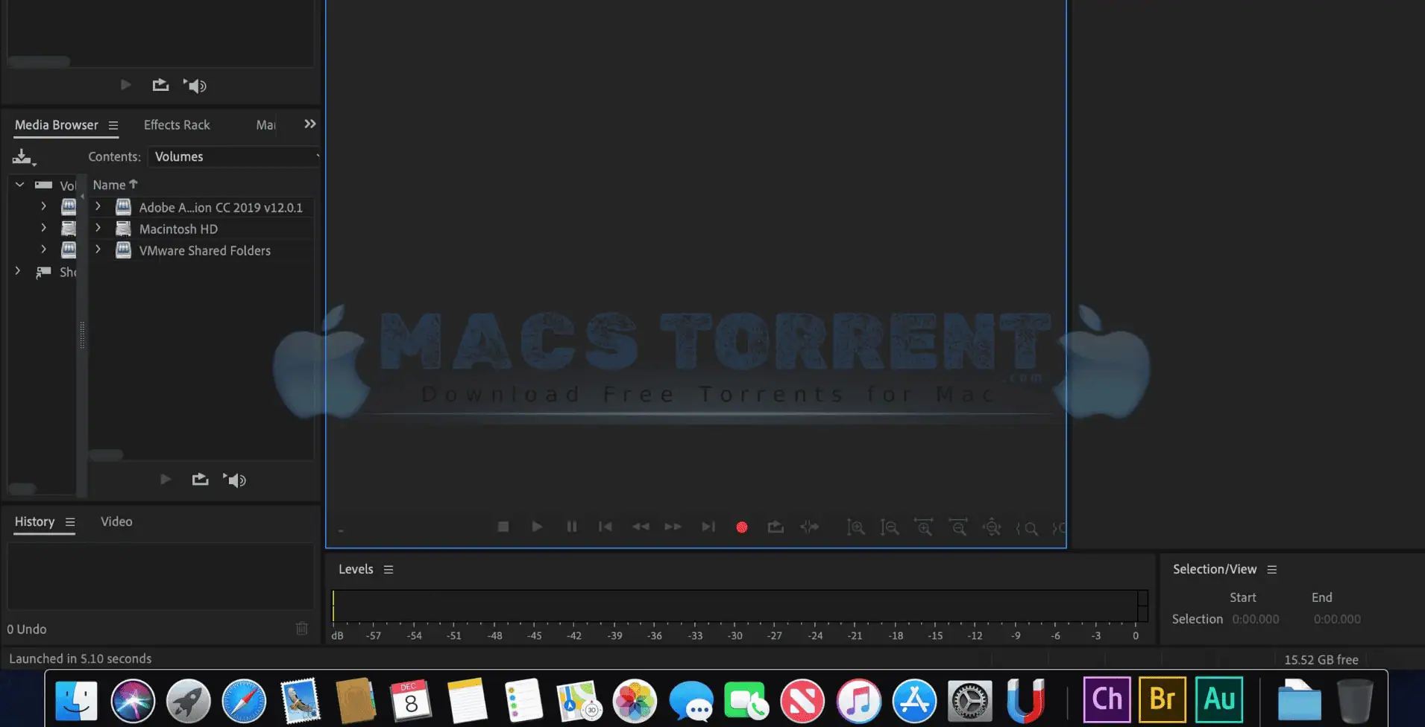Move playhead to previous marker
Image resolution: width=1425 pixels, height=727 pixels.
[x=605, y=527]
